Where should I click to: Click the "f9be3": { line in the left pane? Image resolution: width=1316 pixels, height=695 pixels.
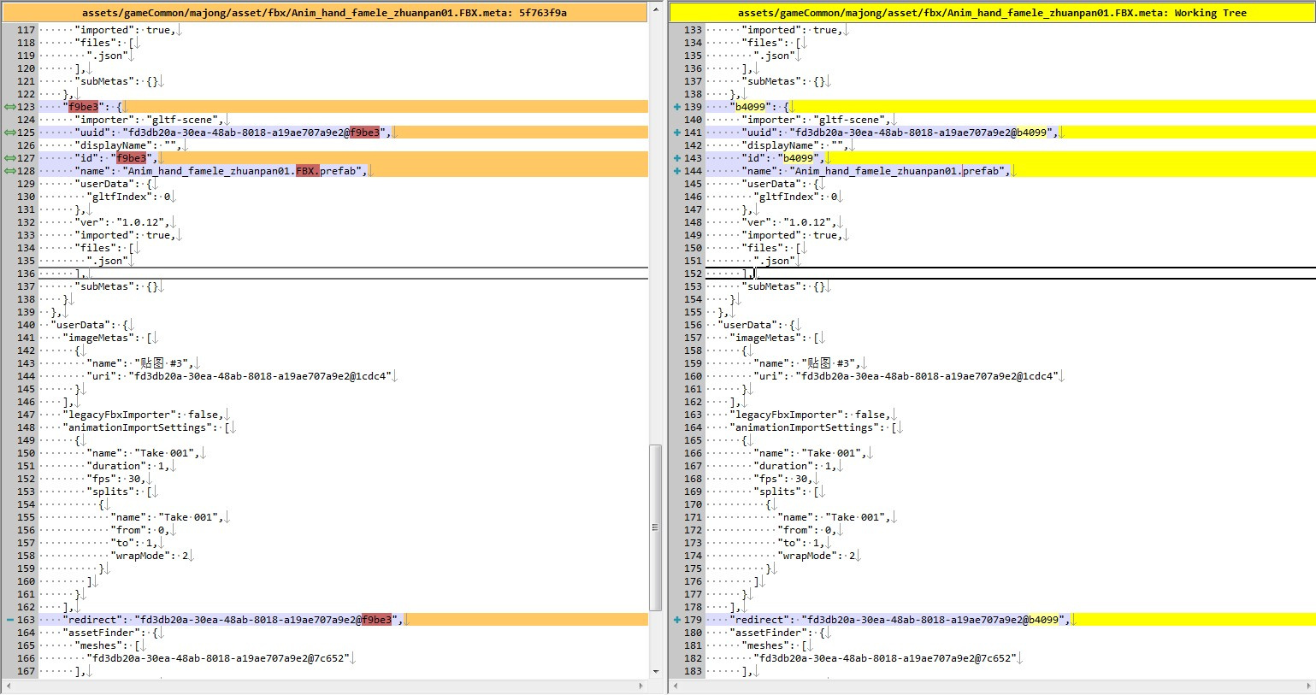344,107
